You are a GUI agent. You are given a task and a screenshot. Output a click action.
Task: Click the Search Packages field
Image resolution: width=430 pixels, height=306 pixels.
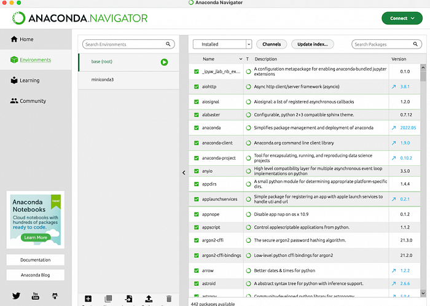tap(386, 44)
